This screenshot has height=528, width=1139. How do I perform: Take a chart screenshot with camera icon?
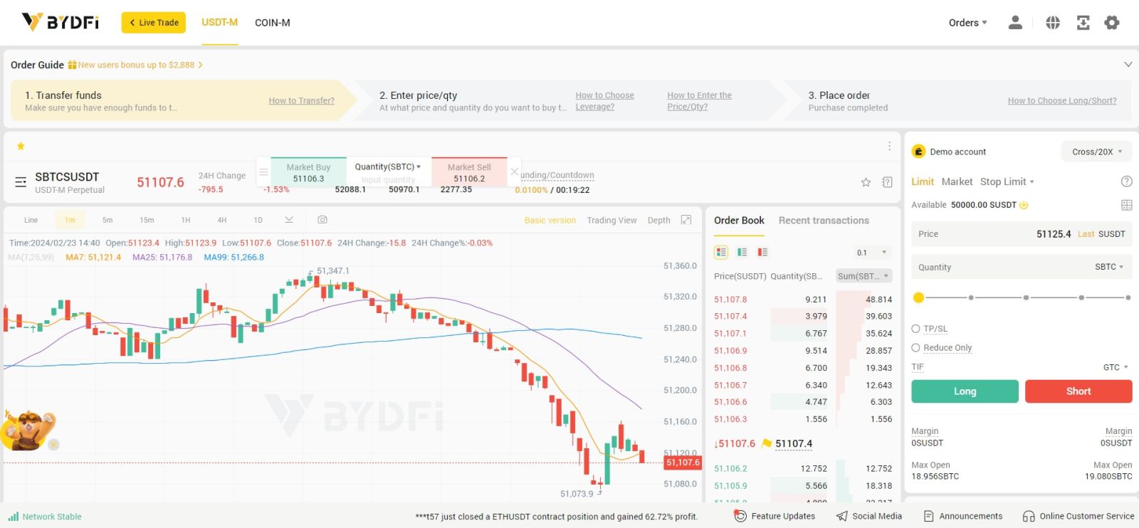click(x=322, y=220)
